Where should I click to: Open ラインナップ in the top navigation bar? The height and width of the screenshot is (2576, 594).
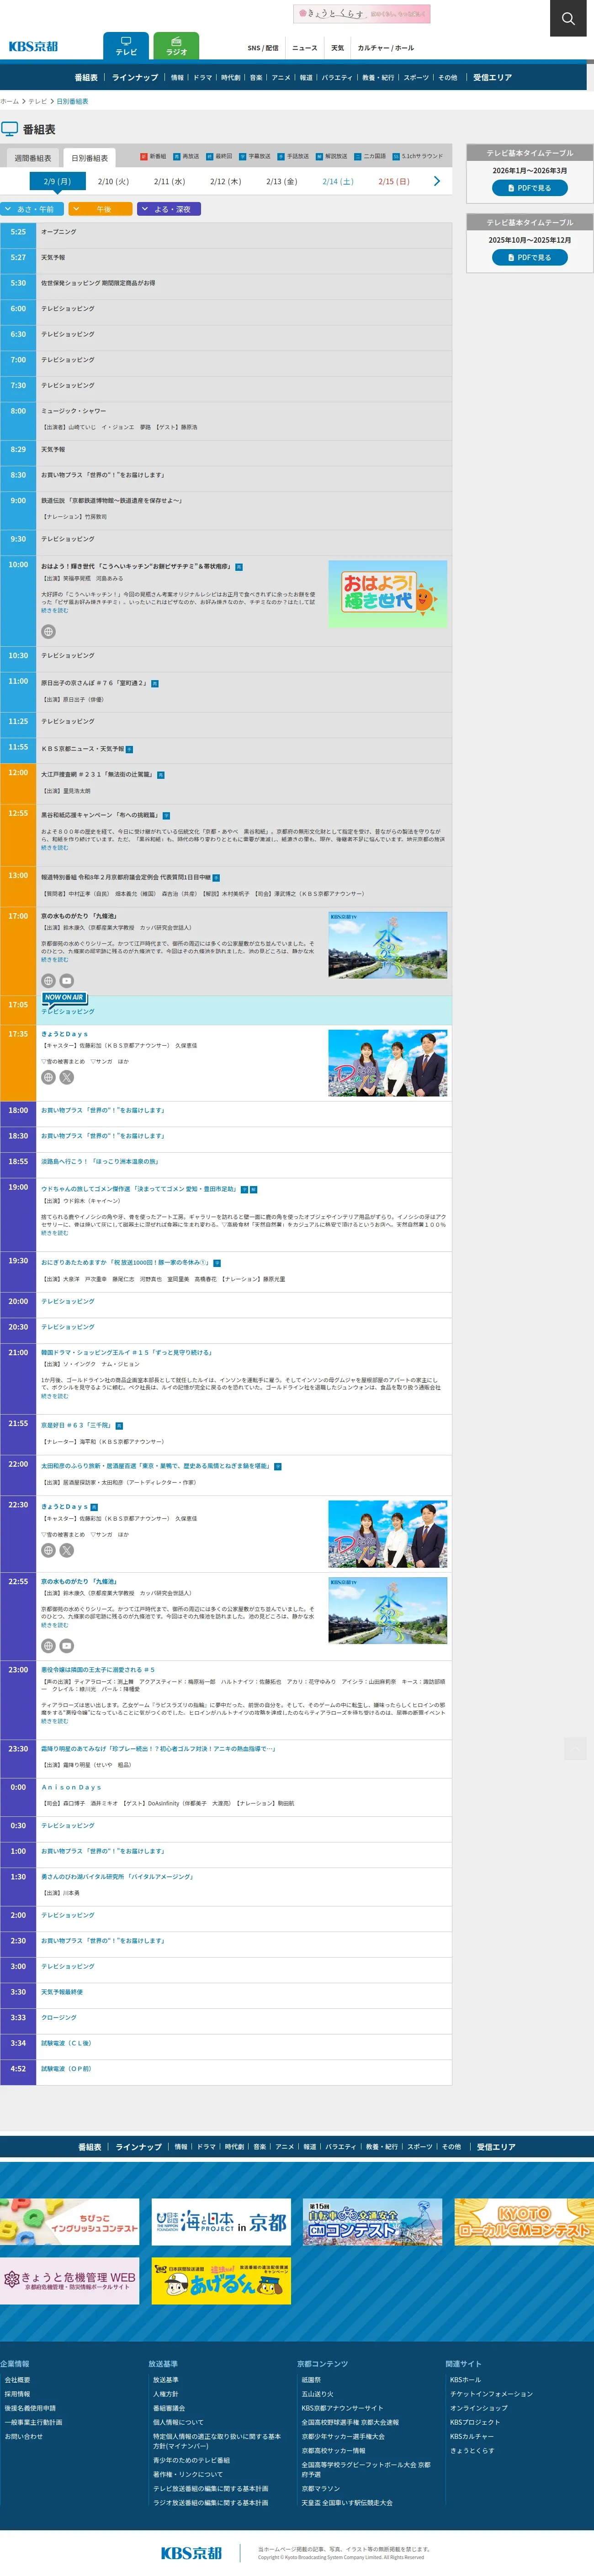(x=135, y=77)
